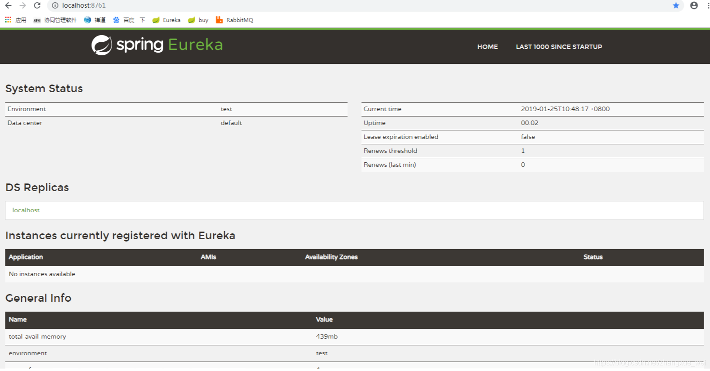Go to HOME in the navigation bar

coord(488,47)
